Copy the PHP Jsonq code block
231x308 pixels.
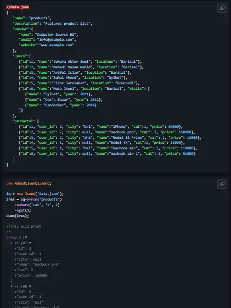coord(222,184)
